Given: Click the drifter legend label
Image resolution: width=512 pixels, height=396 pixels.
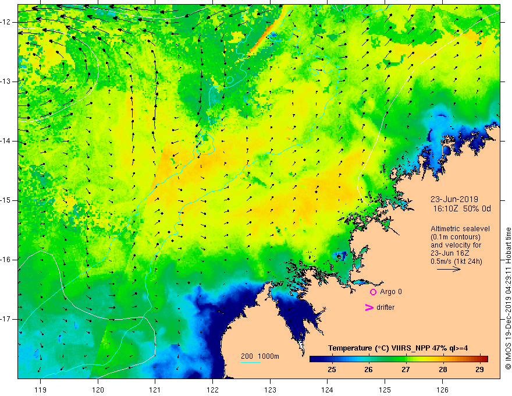Looking at the screenshot, I should tap(385, 307).
